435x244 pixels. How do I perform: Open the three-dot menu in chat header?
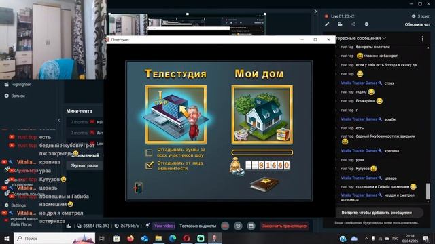point(422,38)
